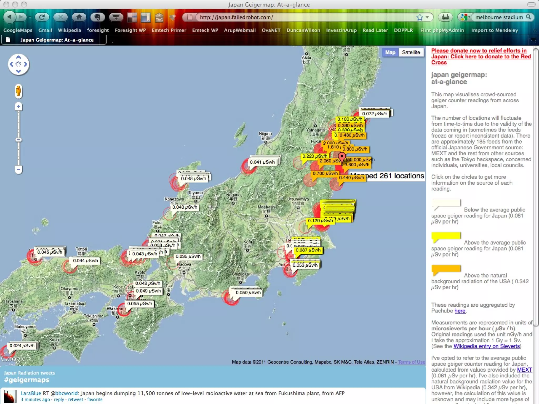Click the TAG toolbar icon
The height and width of the screenshot is (404, 539).
(159, 18)
